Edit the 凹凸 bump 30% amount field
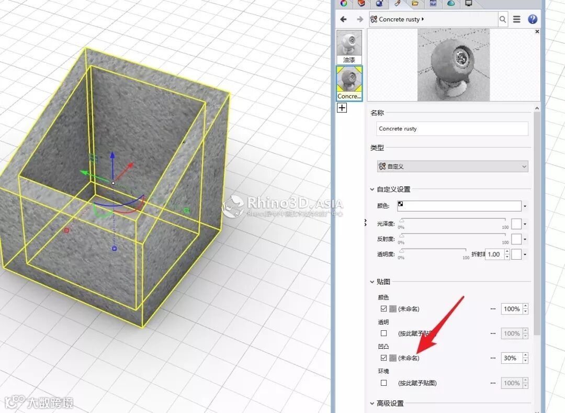The image size is (565, 413). (x=512, y=358)
